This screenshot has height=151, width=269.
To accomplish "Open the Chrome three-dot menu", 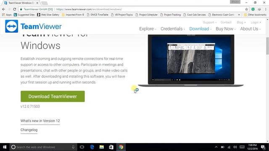I will click(x=266, y=9).
